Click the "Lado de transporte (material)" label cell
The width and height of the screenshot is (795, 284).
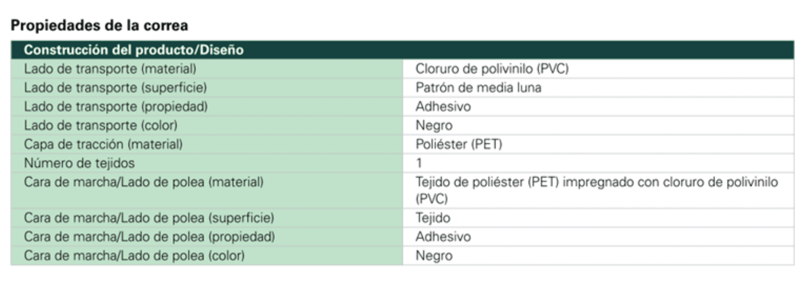click(x=110, y=69)
